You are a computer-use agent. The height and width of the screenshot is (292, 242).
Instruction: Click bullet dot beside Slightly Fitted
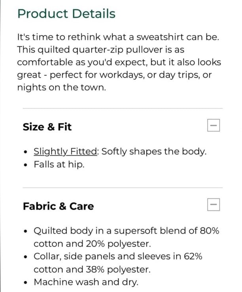pos(26,152)
